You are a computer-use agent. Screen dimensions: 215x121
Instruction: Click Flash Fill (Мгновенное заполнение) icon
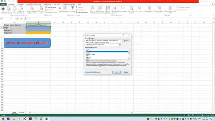pyautogui.click(x=100, y=10)
